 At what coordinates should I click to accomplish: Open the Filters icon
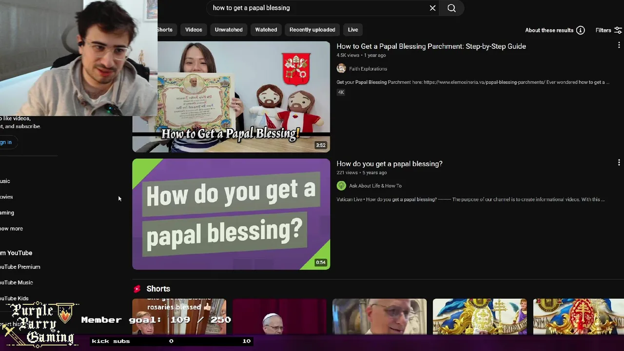pos(618,30)
